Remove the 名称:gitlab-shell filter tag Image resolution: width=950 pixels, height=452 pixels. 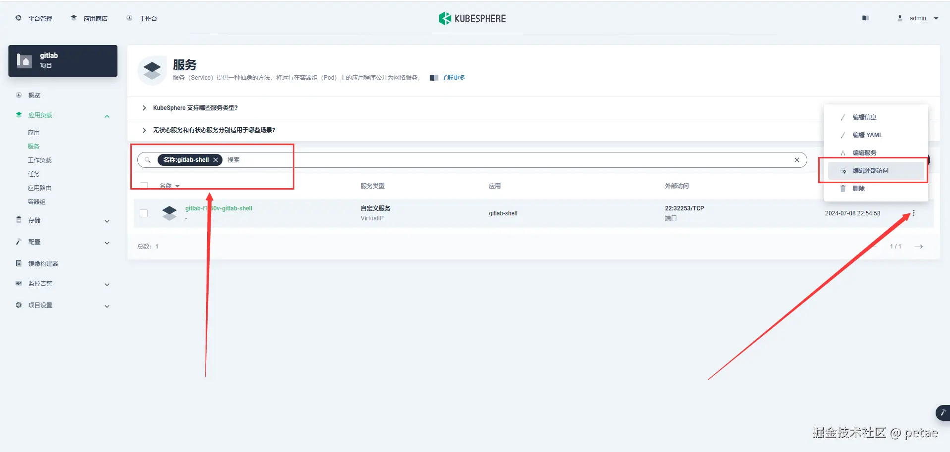click(x=216, y=160)
